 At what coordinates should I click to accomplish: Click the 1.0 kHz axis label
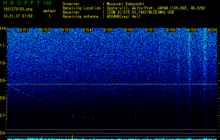click(3, 63)
